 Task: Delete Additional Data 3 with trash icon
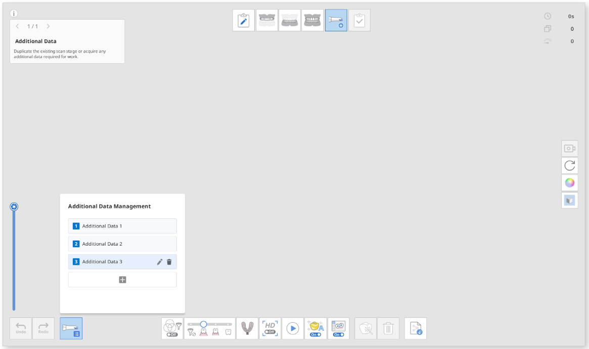(x=169, y=262)
